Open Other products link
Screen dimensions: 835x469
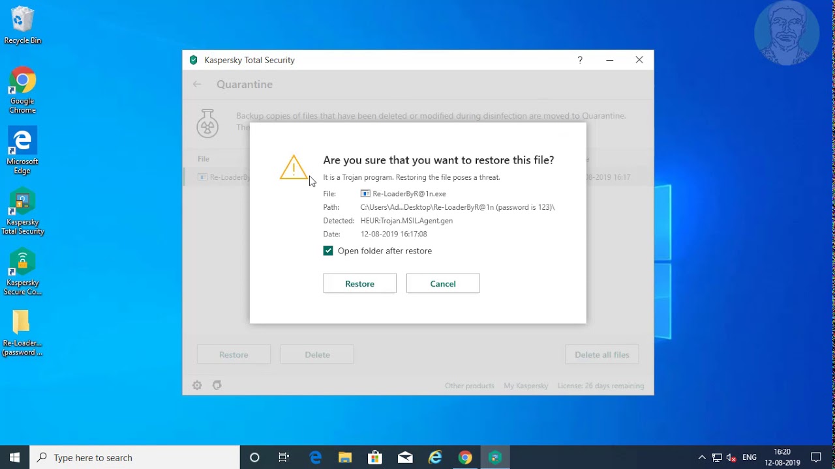pyautogui.click(x=470, y=386)
